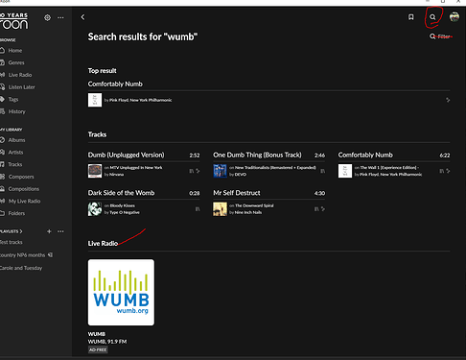The width and height of the screenshot is (466, 360).
Task: Open the search magnifier icon
Action: pyautogui.click(x=432, y=17)
